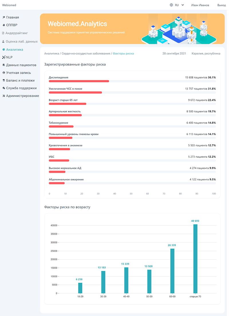This screenshot has width=229, height=316.
Task: Go to Андеррайтинг section
Action: click(x=17, y=33)
